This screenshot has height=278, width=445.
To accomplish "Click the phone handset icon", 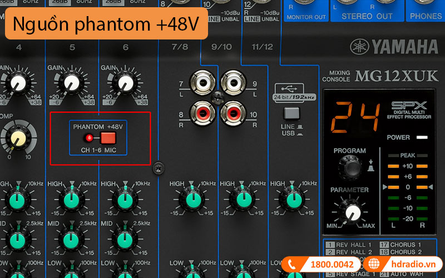I will coord(291,265).
